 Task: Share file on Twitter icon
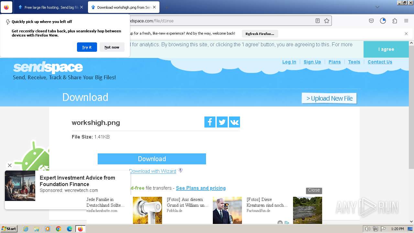coord(222,122)
